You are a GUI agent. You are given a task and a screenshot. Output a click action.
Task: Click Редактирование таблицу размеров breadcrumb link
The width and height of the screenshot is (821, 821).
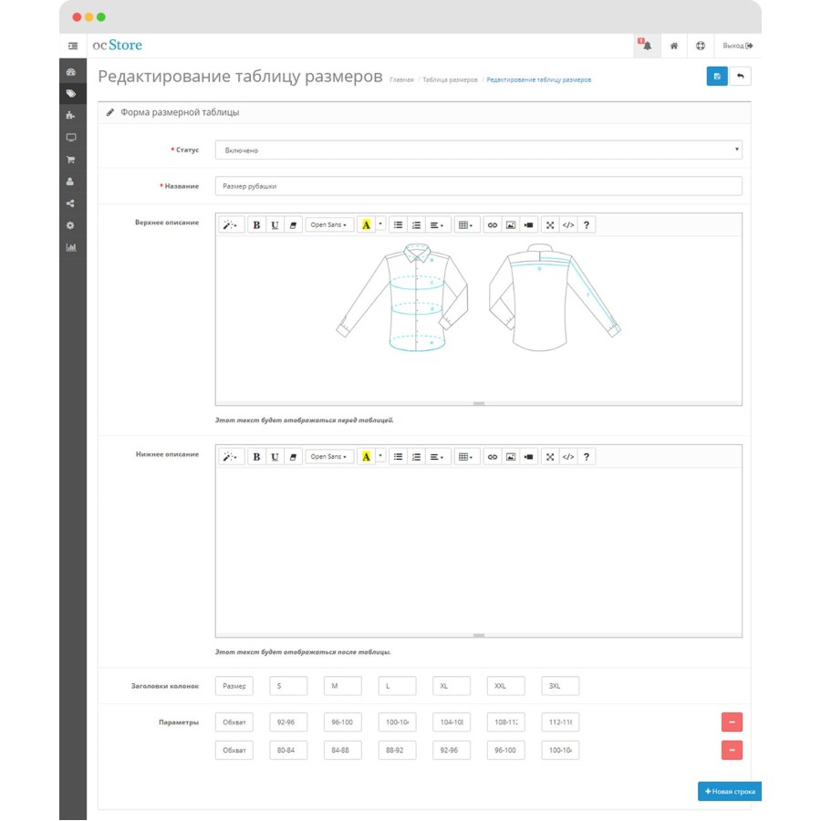[x=539, y=80]
